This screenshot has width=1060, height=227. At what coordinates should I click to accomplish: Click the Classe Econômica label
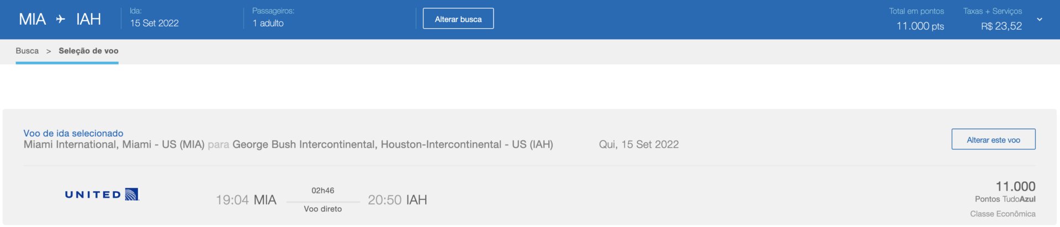pyautogui.click(x=1003, y=214)
